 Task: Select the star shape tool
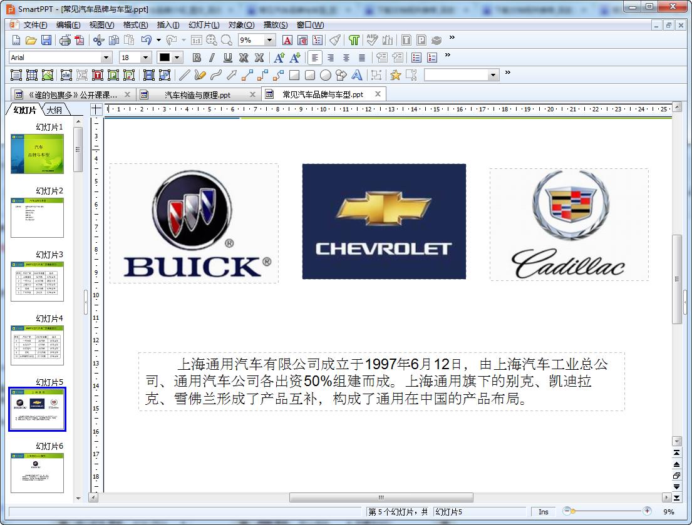pos(395,75)
